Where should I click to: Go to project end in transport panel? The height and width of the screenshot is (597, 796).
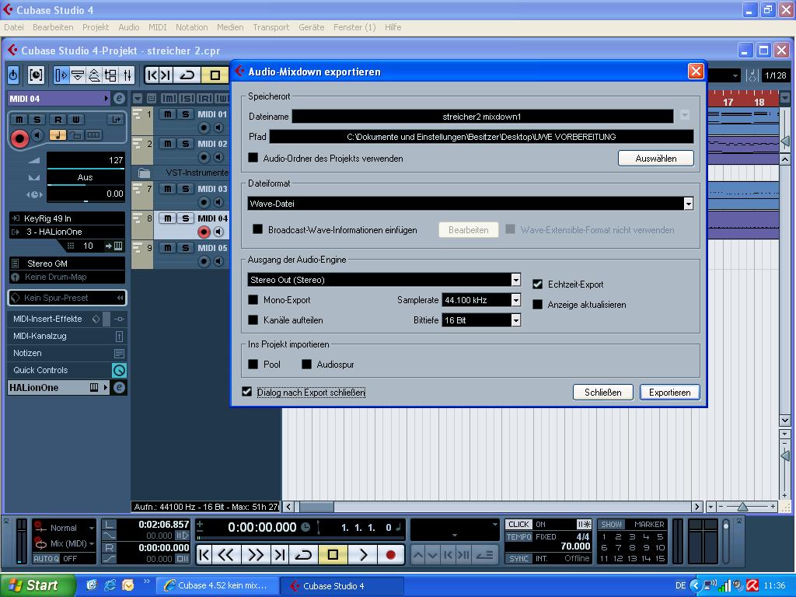(279, 555)
